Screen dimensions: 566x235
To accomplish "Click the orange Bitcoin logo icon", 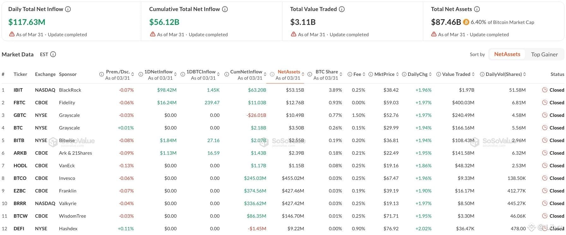I will [466, 22].
